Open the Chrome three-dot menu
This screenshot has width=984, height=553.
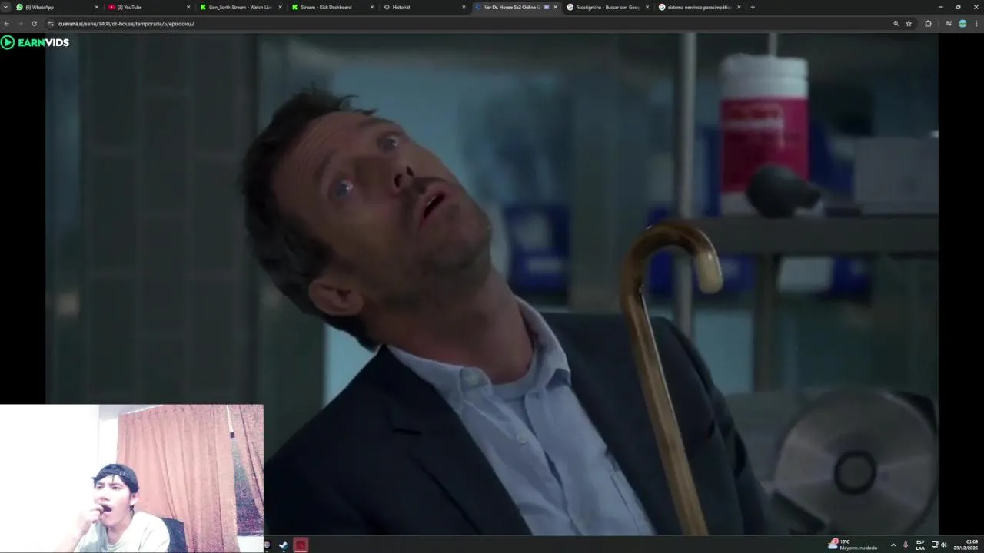pyautogui.click(x=976, y=24)
